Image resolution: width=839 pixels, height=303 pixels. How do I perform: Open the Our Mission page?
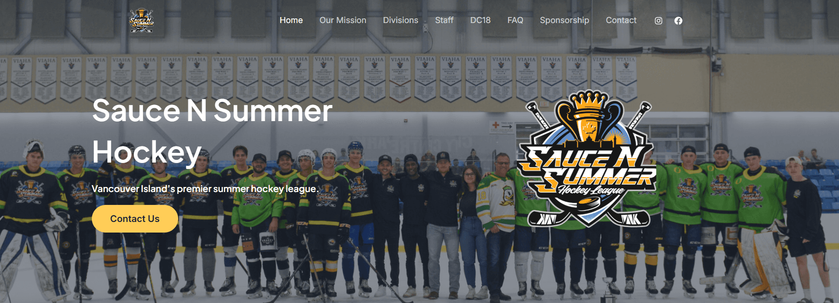click(x=343, y=20)
